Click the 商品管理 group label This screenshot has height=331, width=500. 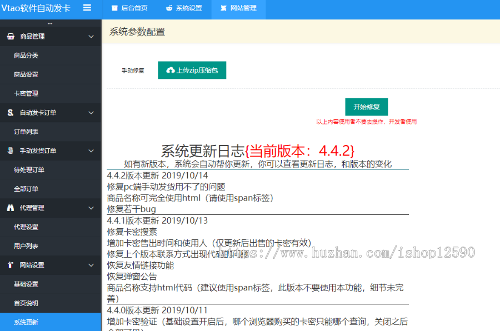pos(32,36)
